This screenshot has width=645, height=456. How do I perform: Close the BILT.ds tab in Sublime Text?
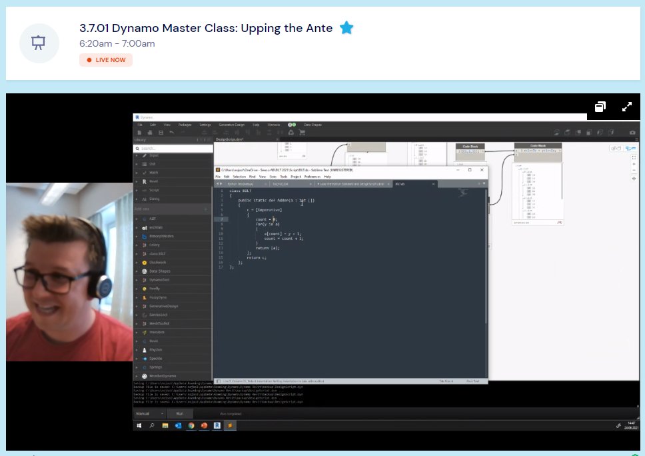click(x=433, y=184)
